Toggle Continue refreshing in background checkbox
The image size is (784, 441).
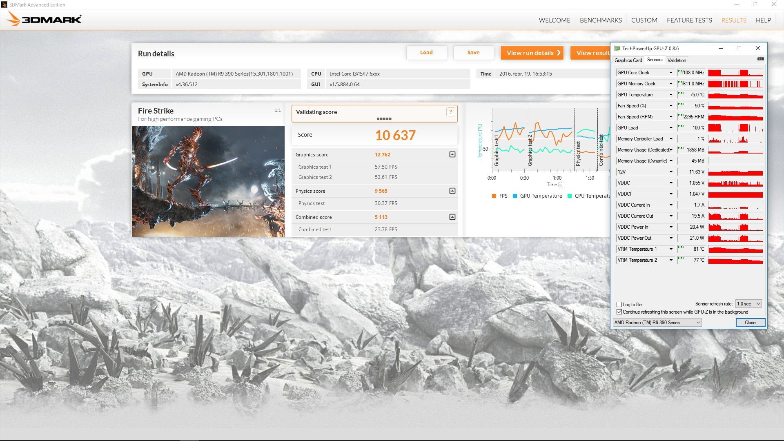619,312
